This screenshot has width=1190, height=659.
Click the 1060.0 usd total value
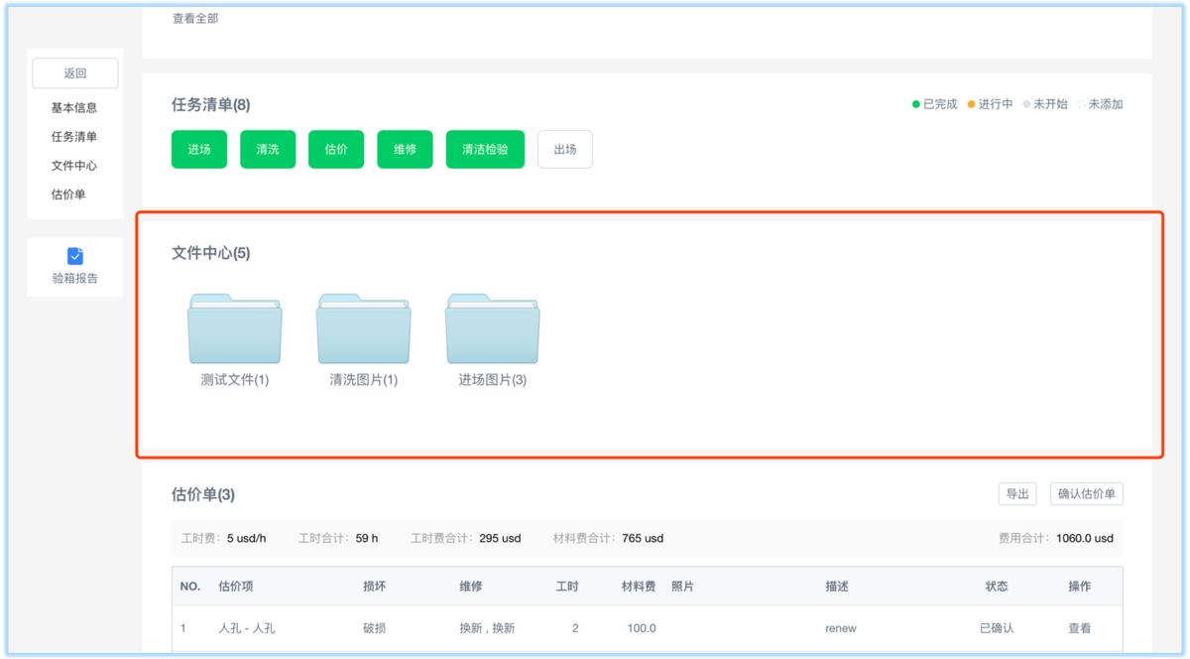click(x=1083, y=538)
